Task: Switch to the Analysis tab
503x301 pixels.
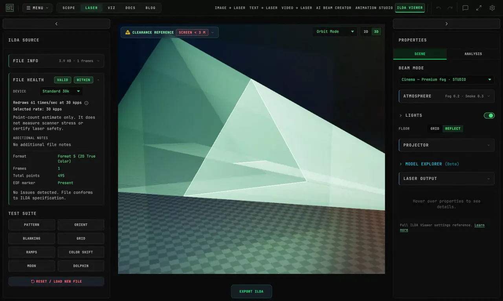Action: click(x=473, y=54)
